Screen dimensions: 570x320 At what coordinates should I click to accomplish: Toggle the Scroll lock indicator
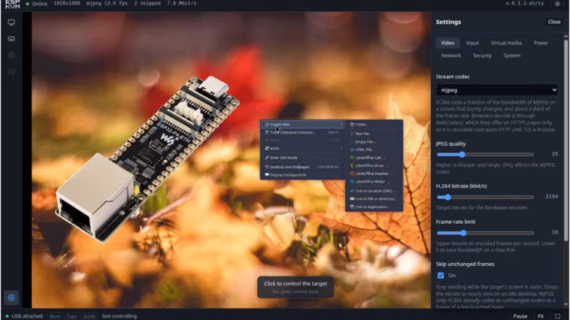89,316
